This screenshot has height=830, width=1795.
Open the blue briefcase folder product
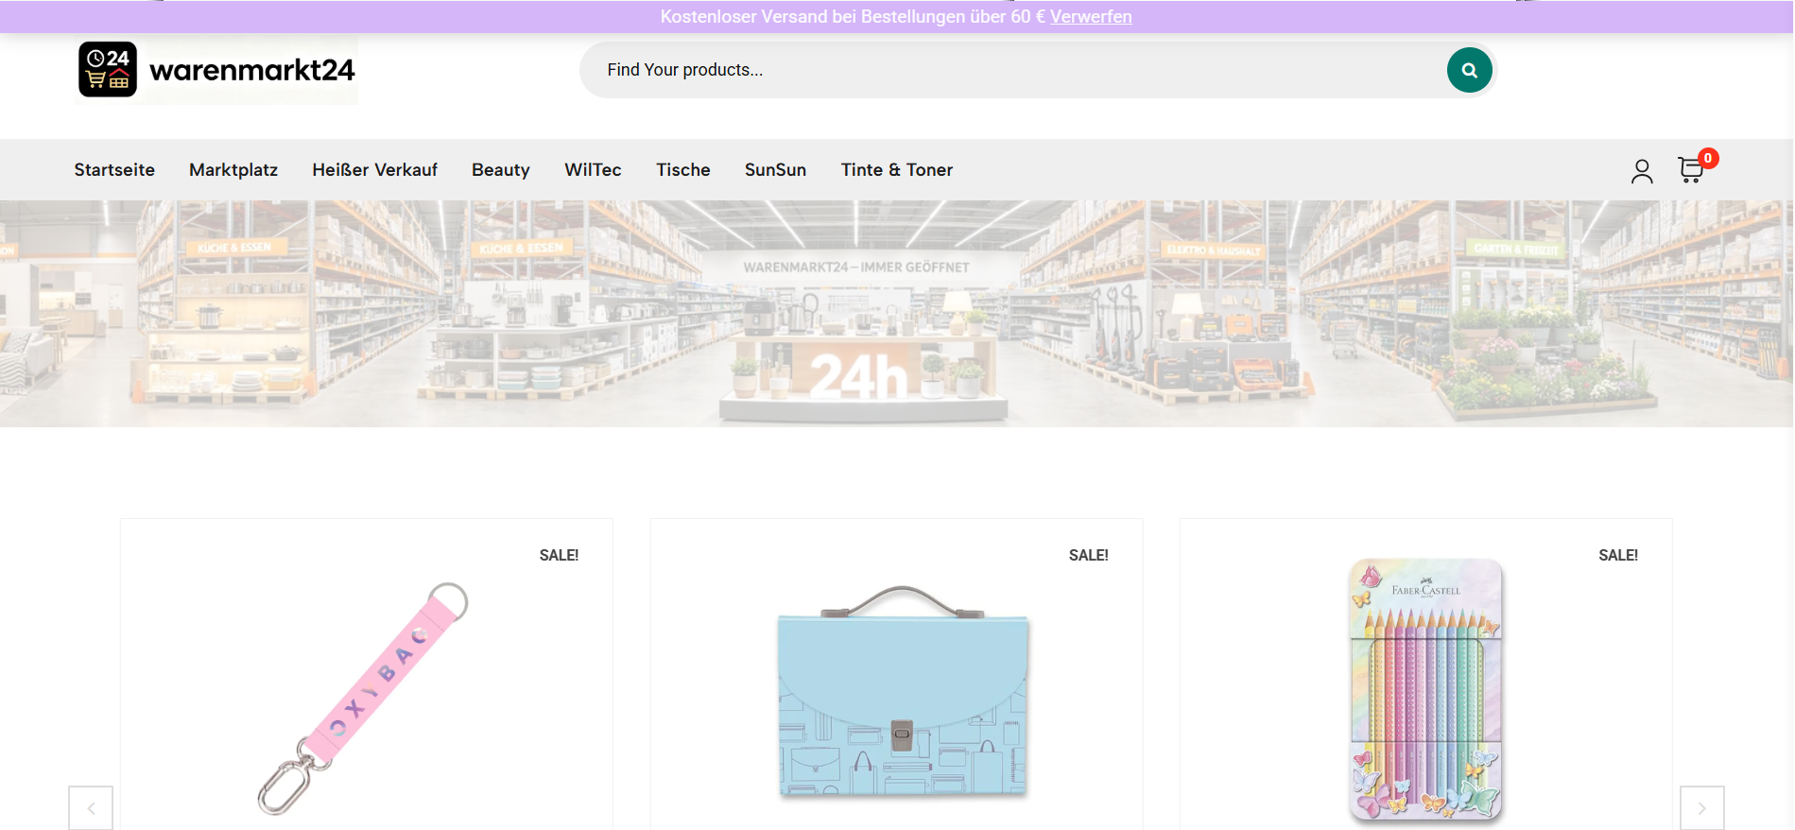(903, 692)
